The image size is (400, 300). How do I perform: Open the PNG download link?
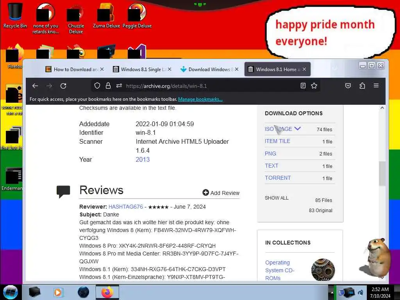(x=270, y=154)
